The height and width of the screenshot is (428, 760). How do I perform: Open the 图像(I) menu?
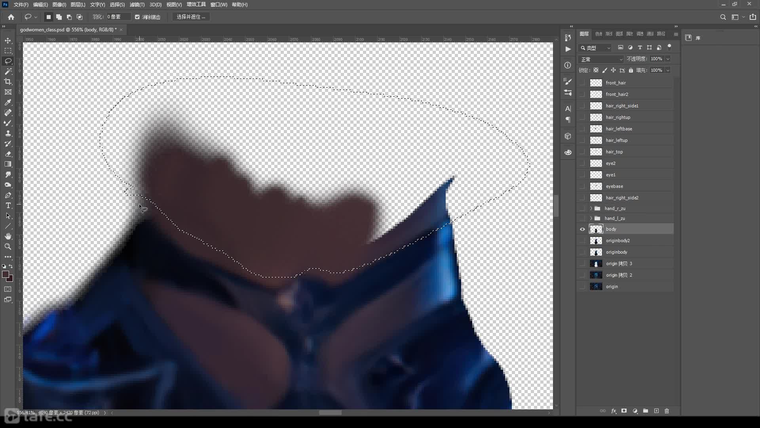click(59, 4)
